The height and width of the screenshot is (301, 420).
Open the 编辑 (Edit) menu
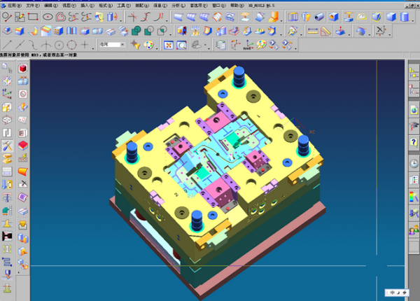coord(51,6)
